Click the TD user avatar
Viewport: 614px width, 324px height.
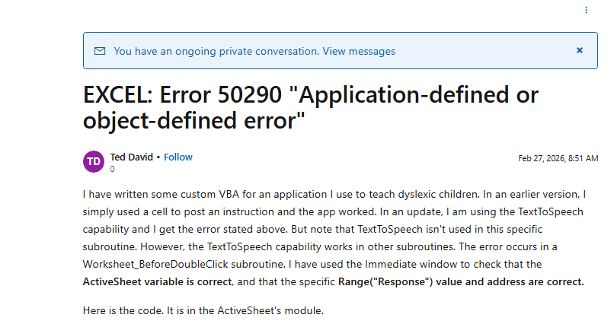[94, 161]
